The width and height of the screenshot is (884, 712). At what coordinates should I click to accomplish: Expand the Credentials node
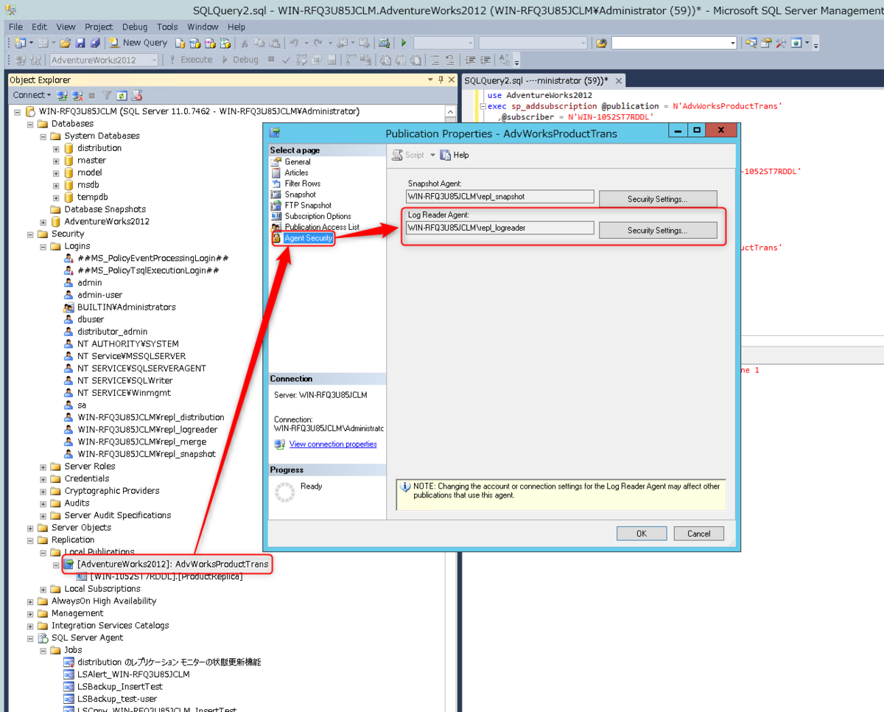click(43, 478)
